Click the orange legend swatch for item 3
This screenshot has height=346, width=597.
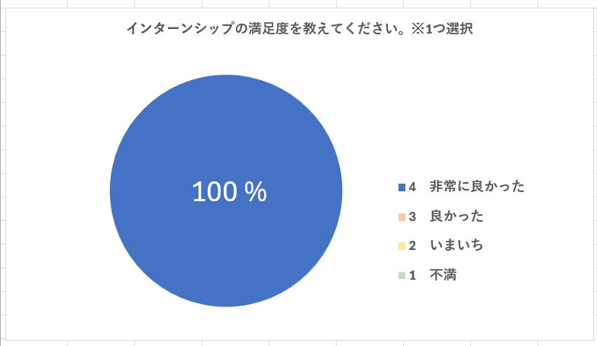pyautogui.click(x=402, y=217)
